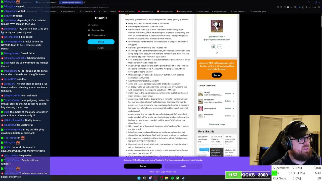
Task: Open the Apps footer link
Action: pos(157,172)
